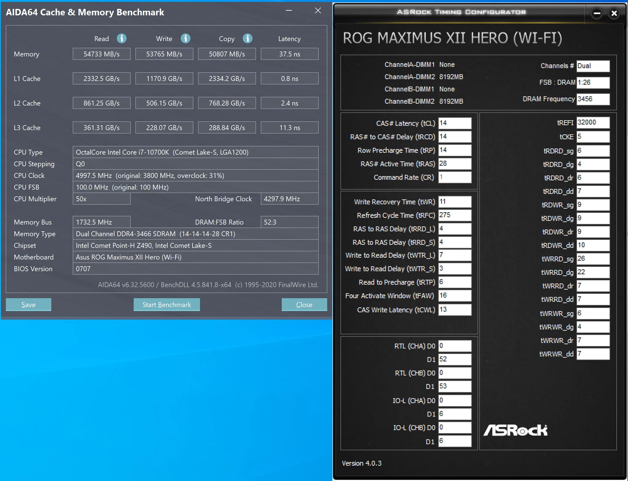The height and width of the screenshot is (481, 628).
Task: Minimize the ASRock Timing Configurator window
Action: click(x=597, y=13)
